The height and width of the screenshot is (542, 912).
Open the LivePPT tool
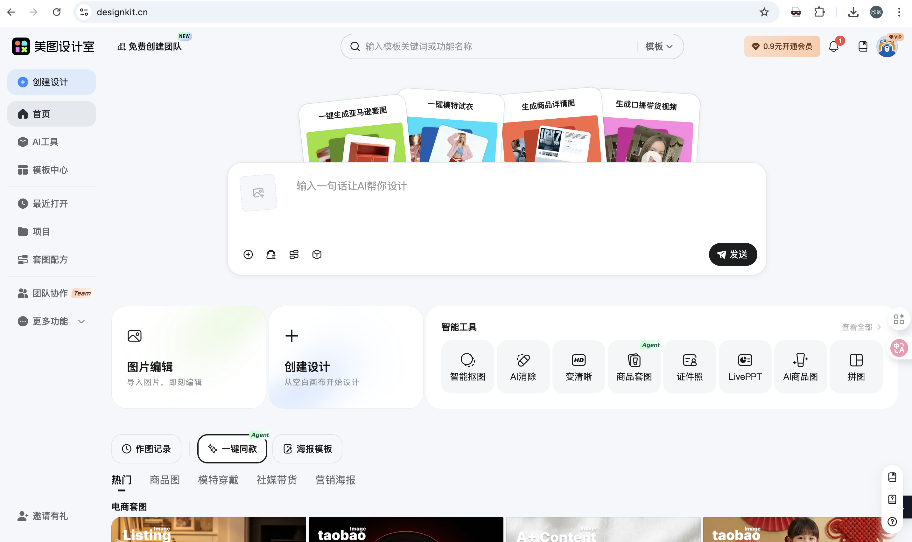pos(745,366)
